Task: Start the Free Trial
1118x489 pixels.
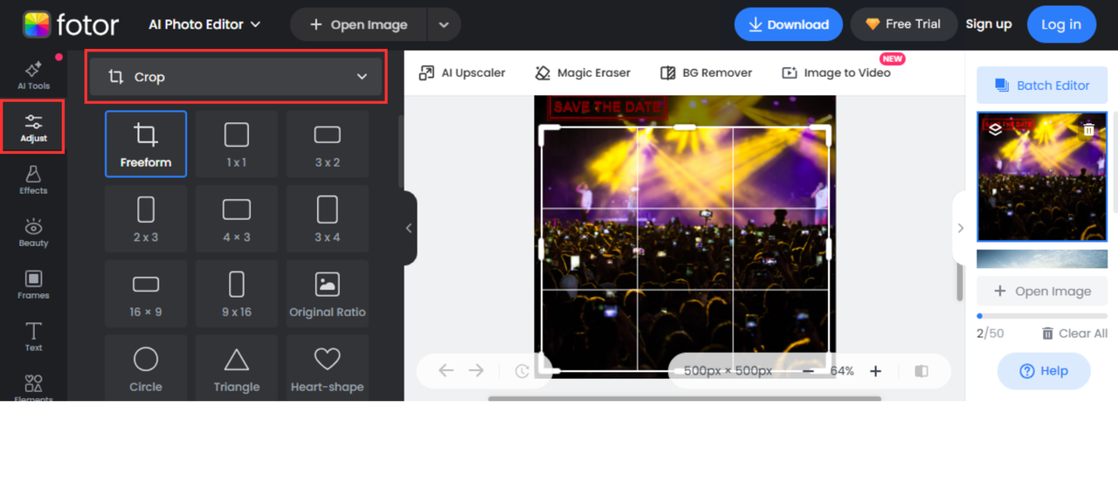Action: click(903, 24)
